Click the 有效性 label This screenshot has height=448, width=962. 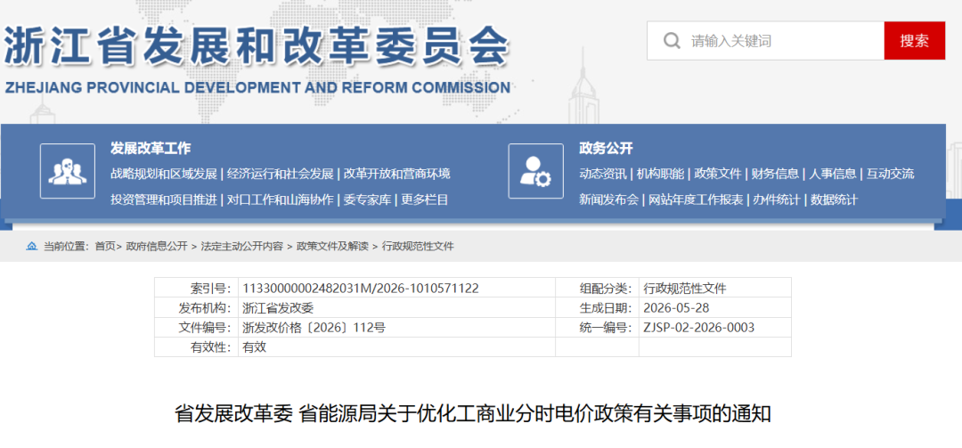[x=212, y=346]
